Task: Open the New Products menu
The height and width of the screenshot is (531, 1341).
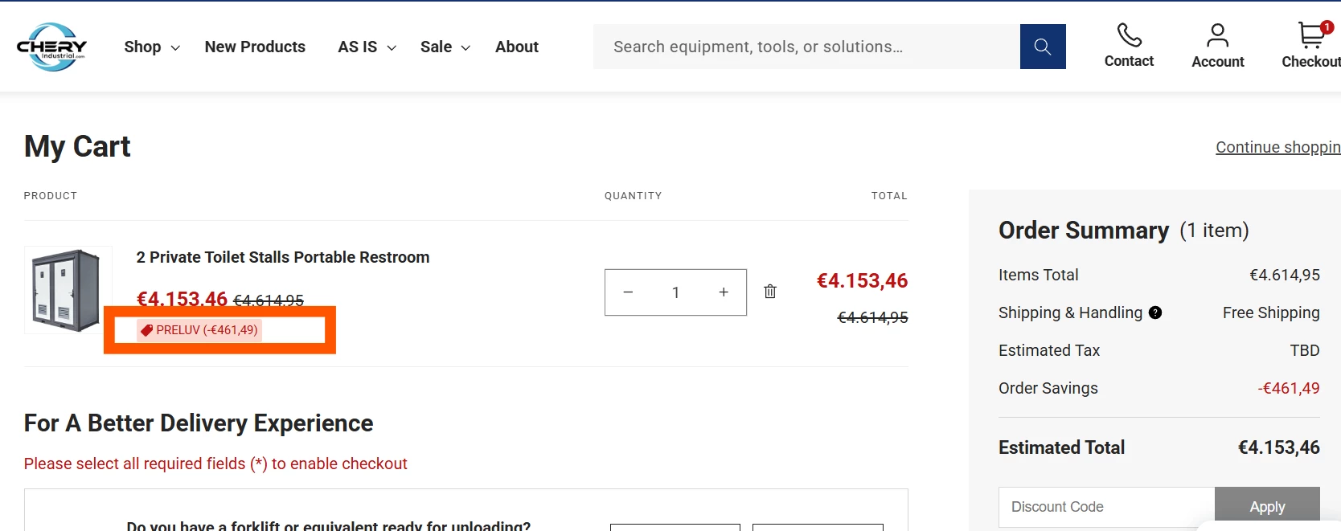Action: coord(255,47)
